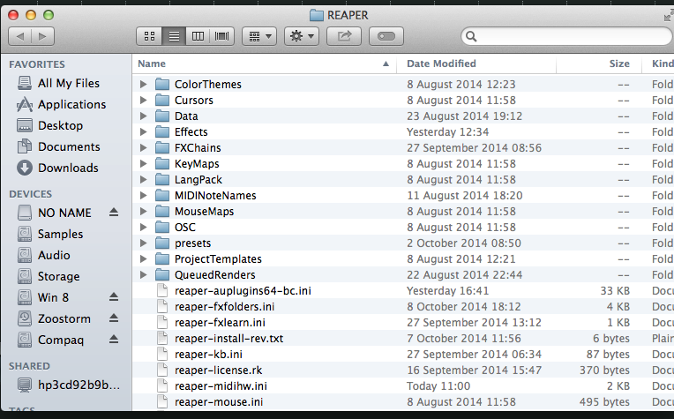The image size is (674, 419).
Task: Expand the presets folder
Action: [x=144, y=243]
